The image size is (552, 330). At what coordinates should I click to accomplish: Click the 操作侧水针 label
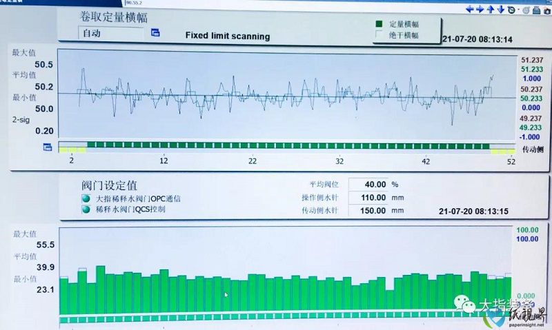coord(319,198)
